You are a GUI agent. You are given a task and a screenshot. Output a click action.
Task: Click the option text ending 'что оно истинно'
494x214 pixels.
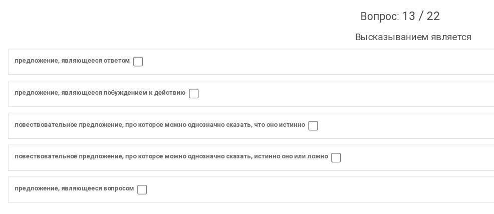[x=160, y=125]
